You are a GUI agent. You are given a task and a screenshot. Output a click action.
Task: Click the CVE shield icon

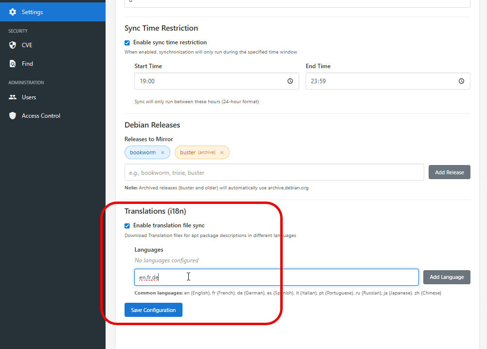(13, 45)
